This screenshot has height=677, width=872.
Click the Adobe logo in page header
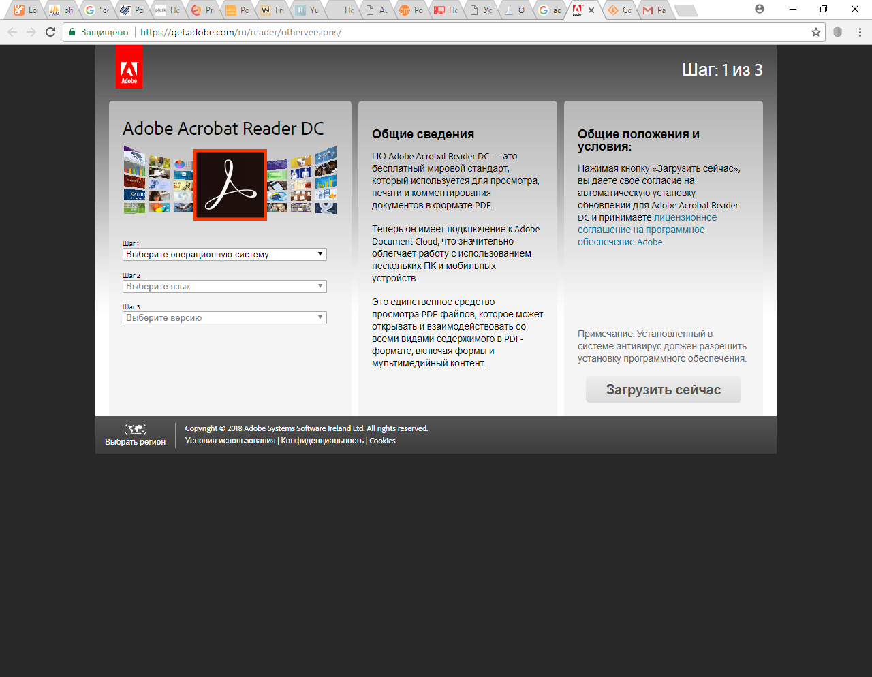pos(129,67)
